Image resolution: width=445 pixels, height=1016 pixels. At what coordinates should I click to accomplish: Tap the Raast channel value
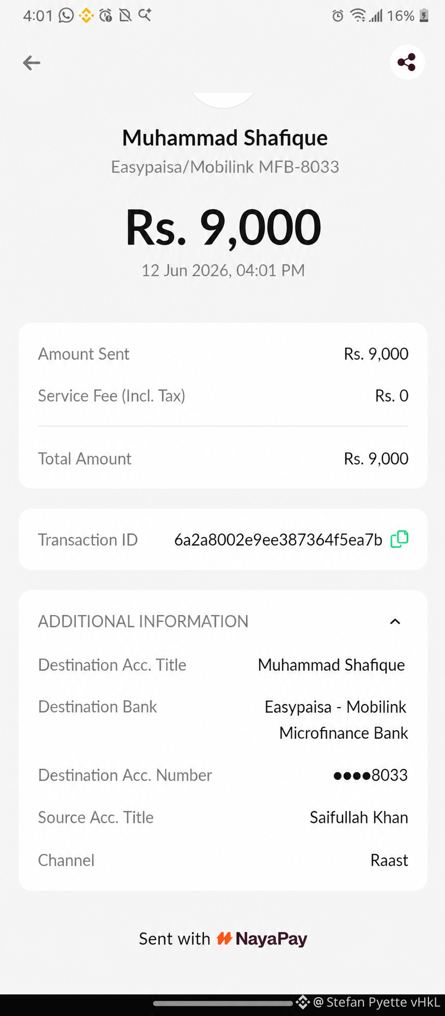389,860
